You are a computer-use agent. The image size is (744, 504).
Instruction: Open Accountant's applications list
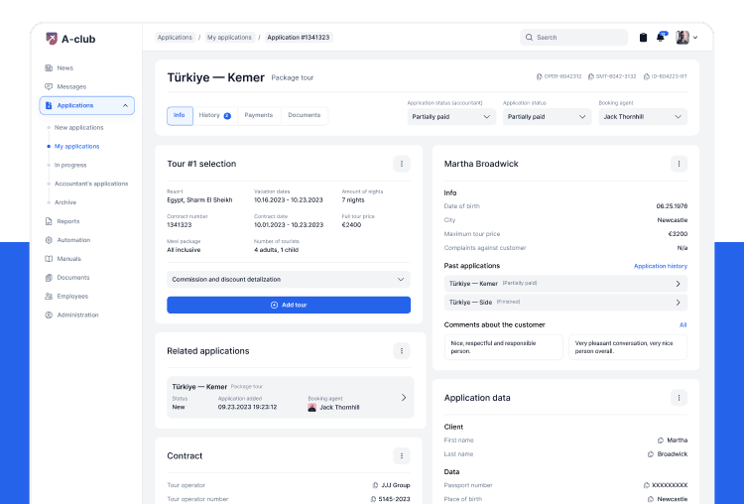(x=91, y=184)
